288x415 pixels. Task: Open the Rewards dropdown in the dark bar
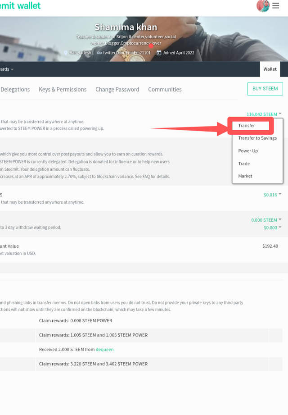[7, 69]
